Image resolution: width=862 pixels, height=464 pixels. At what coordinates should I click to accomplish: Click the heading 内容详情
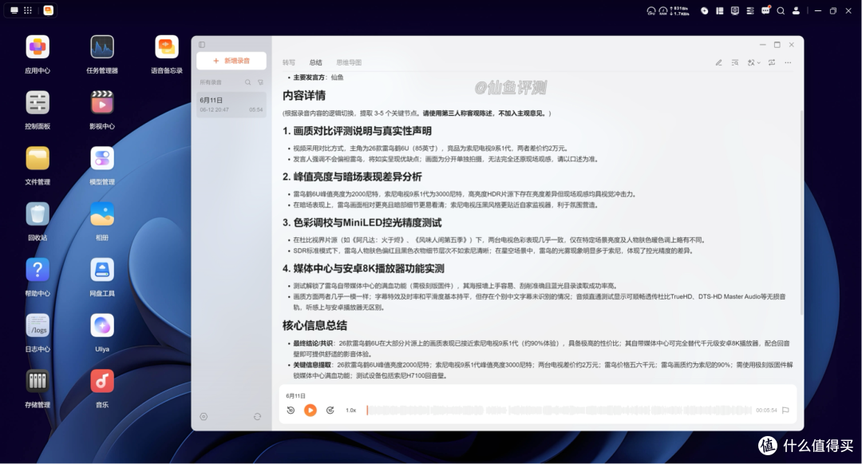[x=304, y=96]
